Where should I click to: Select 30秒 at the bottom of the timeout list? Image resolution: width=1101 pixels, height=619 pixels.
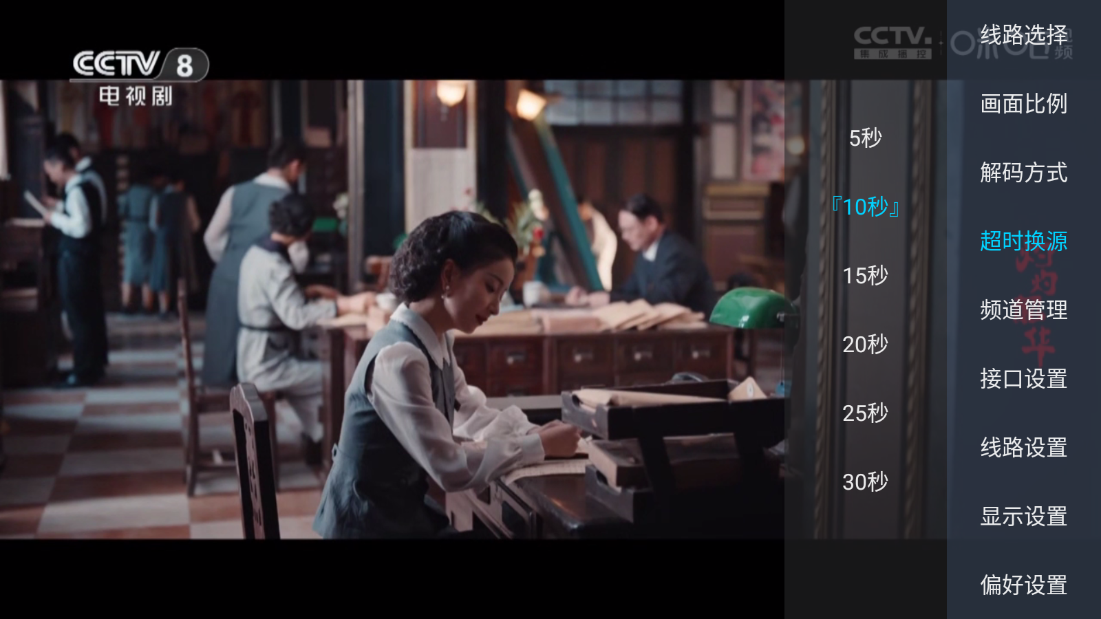[x=866, y=481]
